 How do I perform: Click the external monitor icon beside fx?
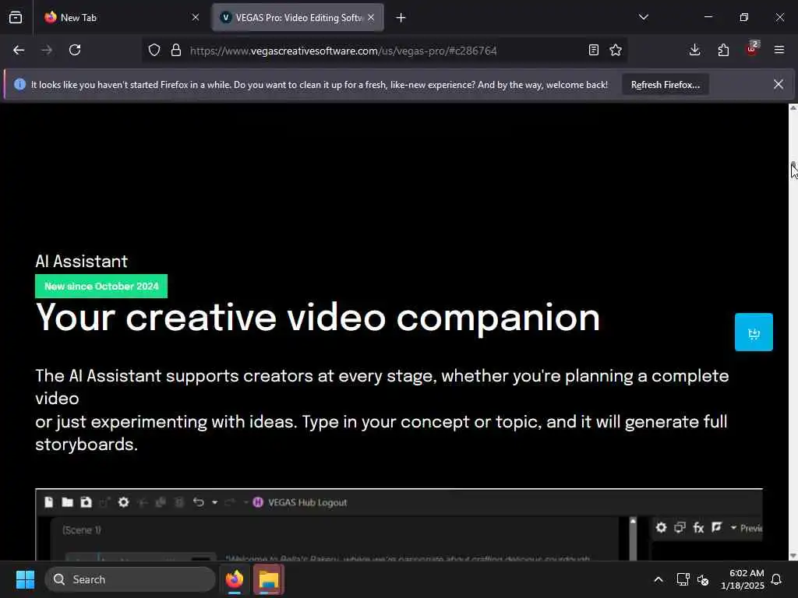click(x=680, y=528)
